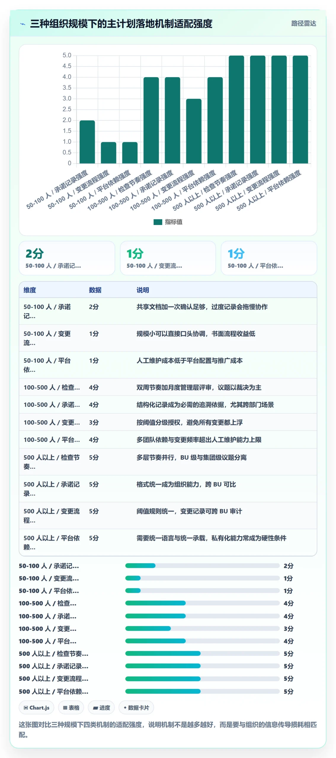Click progress label 100-500 人 / 平台…
Viewport: 336px width, 758px height.
click(x=48, y=641)
